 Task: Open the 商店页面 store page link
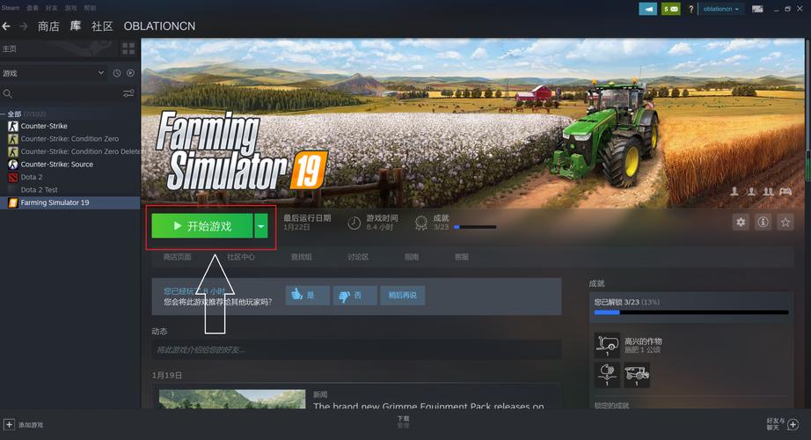pyautogui.click(x=177, y=257)
